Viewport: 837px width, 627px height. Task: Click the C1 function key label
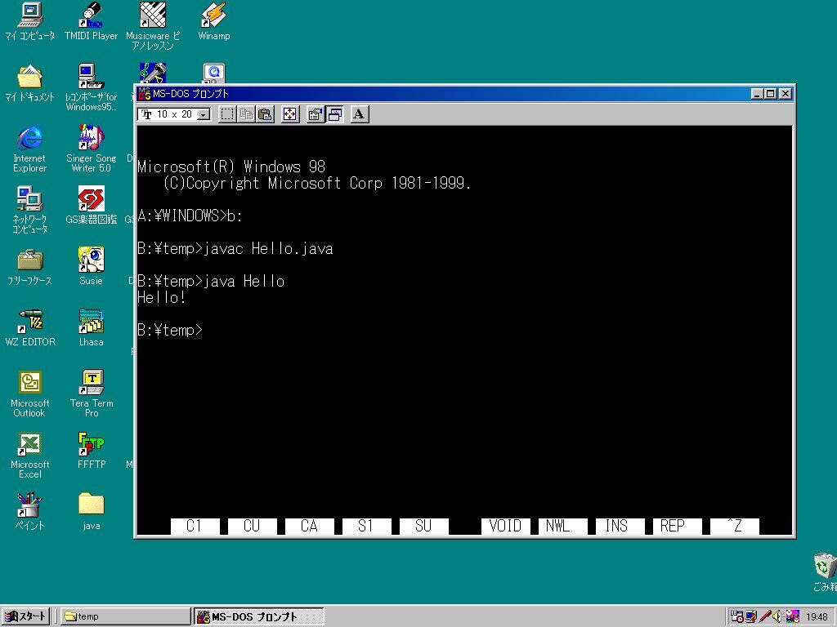click(195, 527)
